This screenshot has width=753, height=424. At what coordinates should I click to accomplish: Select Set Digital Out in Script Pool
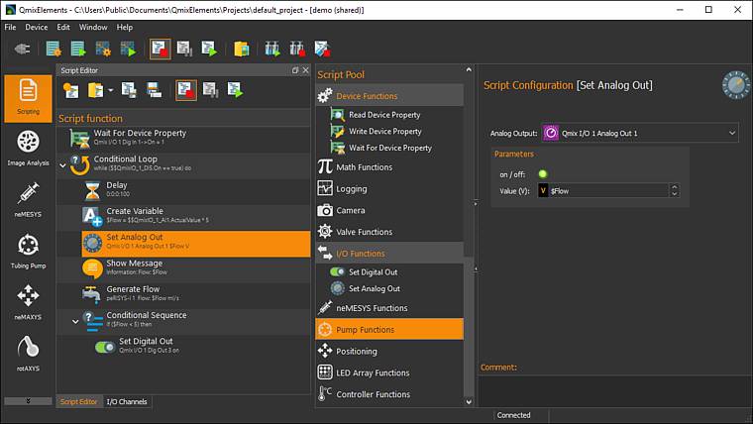click(x=373, y=271)
